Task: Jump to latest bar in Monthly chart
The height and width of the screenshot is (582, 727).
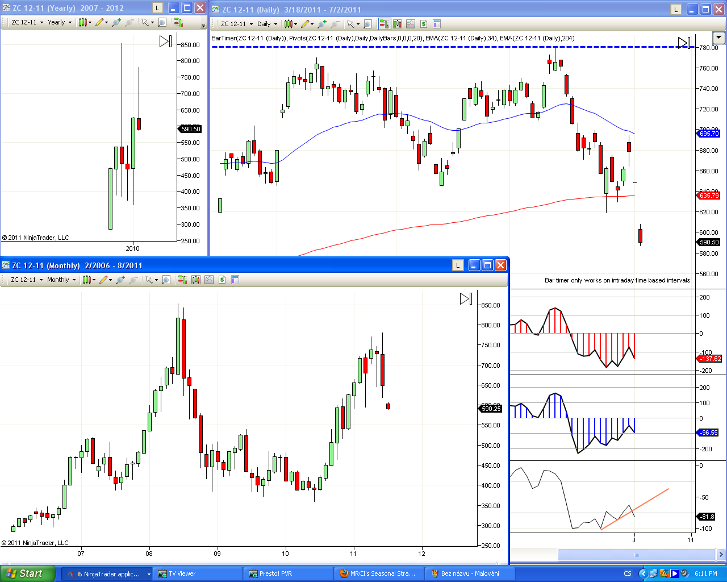Action: pyautogui.click(x=466, y=298)
